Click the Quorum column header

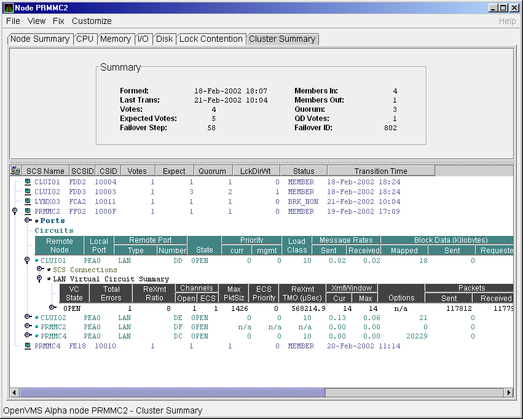212,171
